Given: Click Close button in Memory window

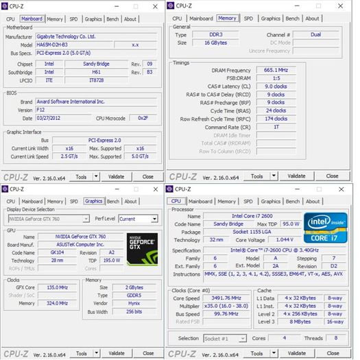Looking at the screenshot, I should point(332,176).
